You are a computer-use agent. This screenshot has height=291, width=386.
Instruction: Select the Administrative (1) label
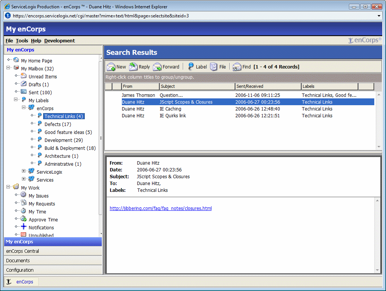point(63,164)
